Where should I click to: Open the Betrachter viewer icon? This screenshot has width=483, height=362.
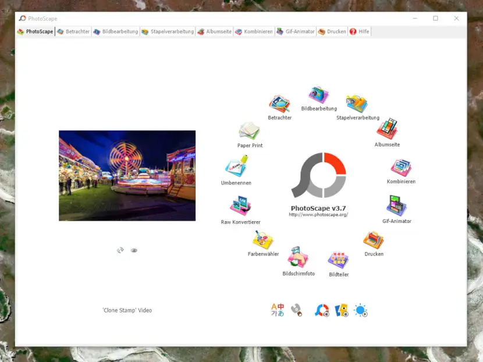[279, 104]
